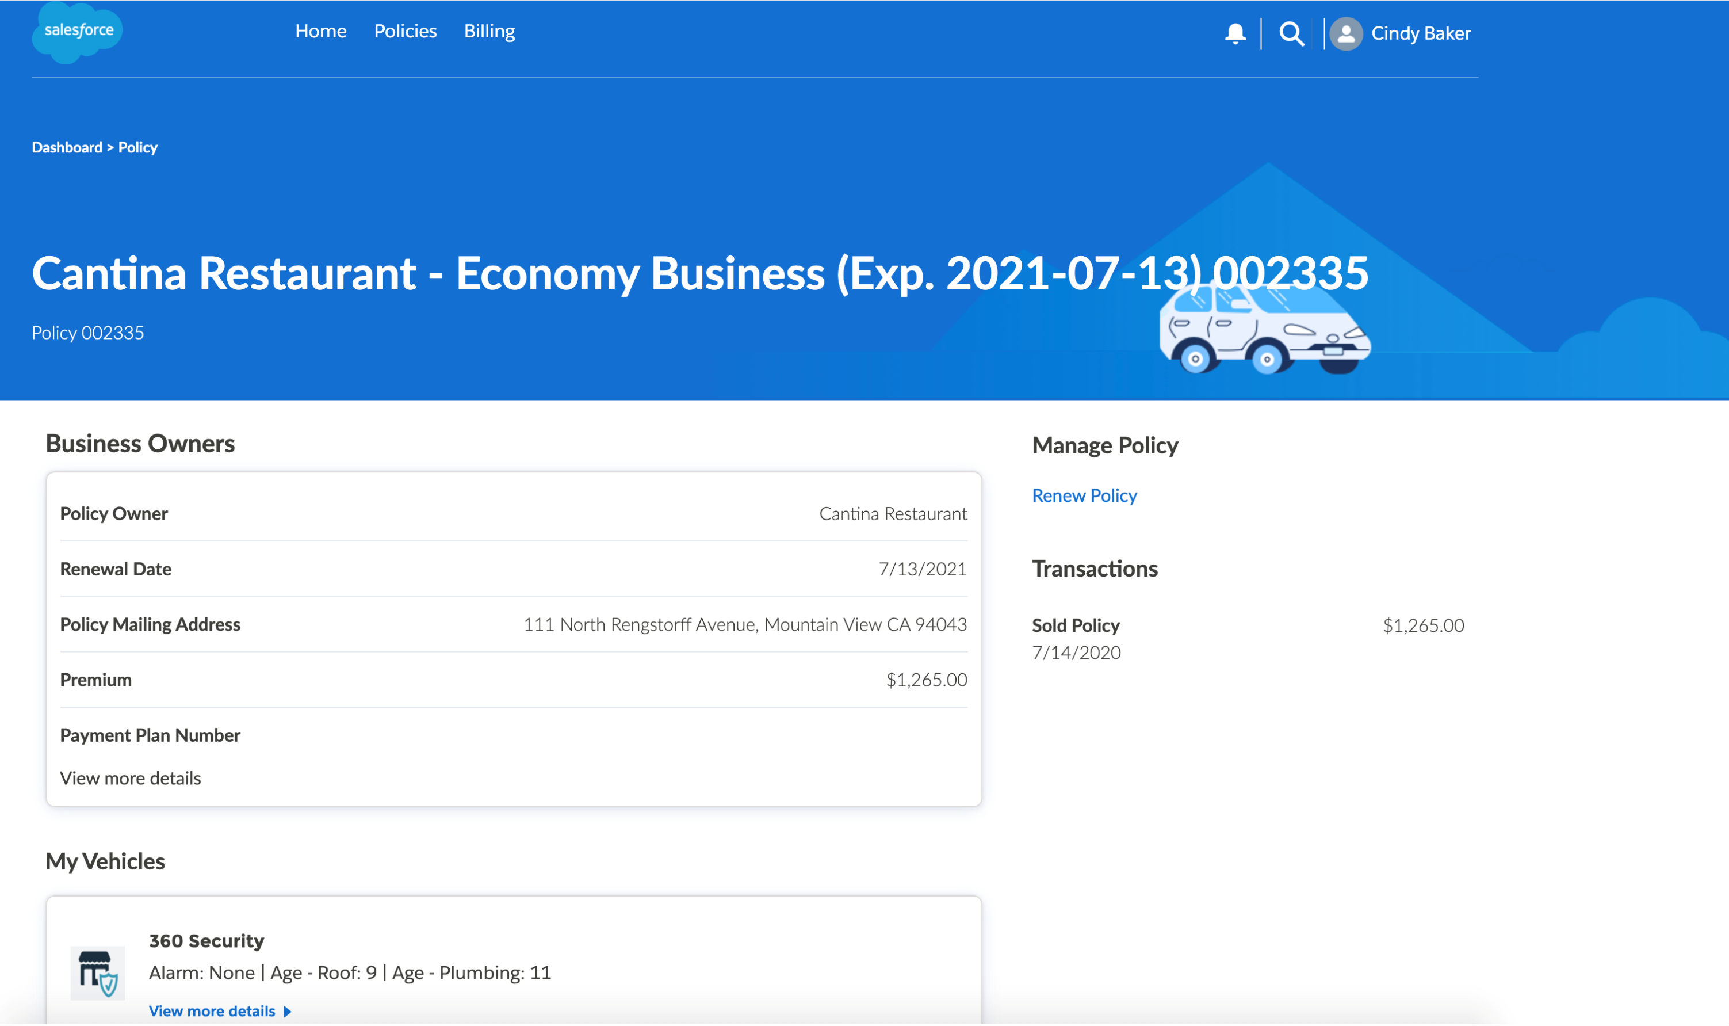
Task: Click the Transactions heading
Action: tap(1095, 569)
